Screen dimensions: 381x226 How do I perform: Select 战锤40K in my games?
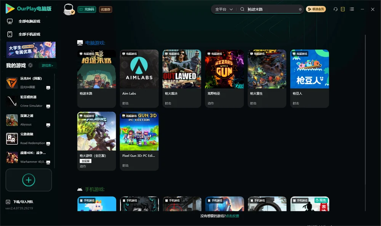(28, 157)
